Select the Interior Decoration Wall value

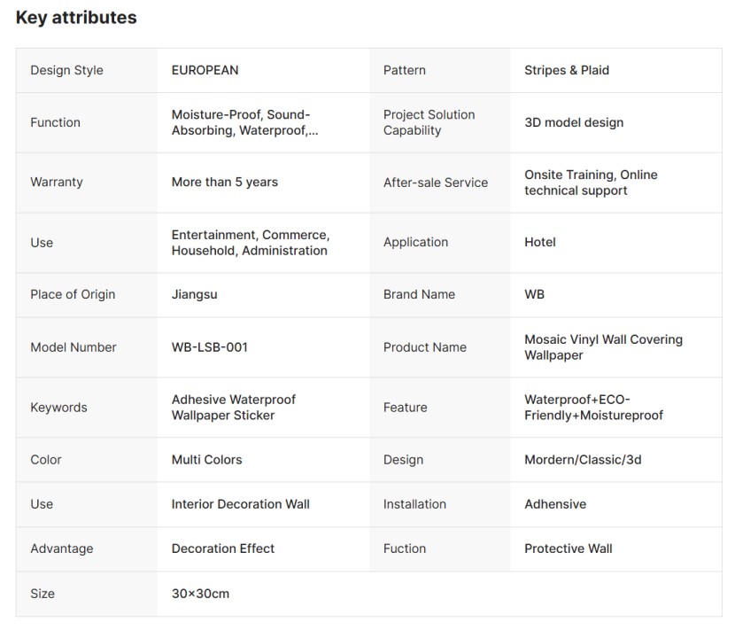(x=241, y=504)
